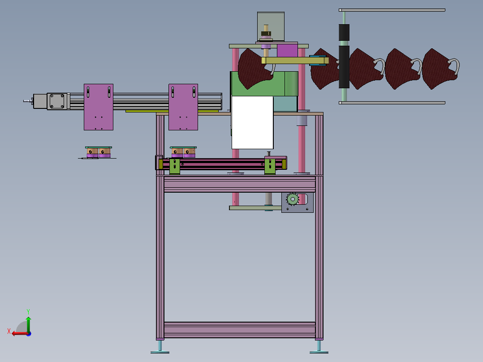This screenshot has width=483, height=362.
Task: Select the right lime-green conveyor bracket
Action: pos(270,166)
